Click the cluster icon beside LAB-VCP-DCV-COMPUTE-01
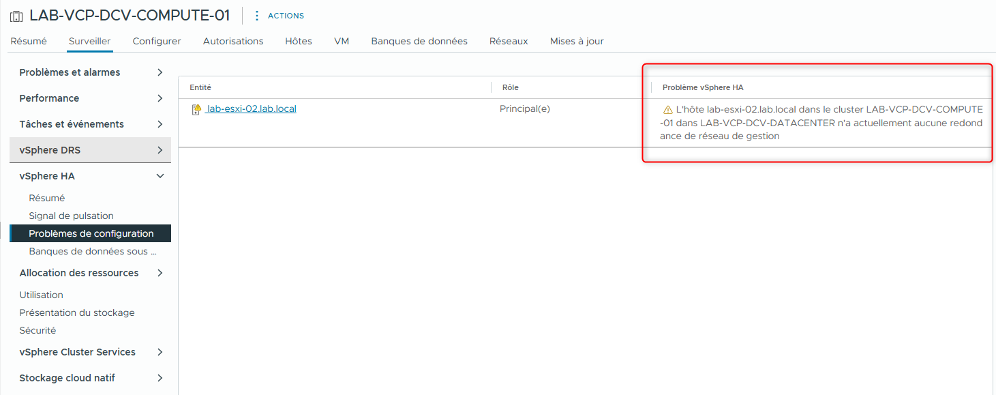Image resolution: width=996 pixels, height=395 pixels. coord(16,14)
